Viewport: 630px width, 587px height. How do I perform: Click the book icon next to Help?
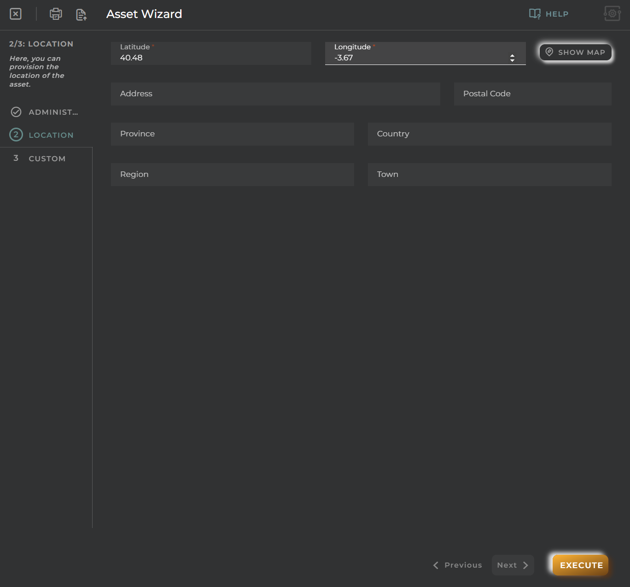tap(535, 14)
